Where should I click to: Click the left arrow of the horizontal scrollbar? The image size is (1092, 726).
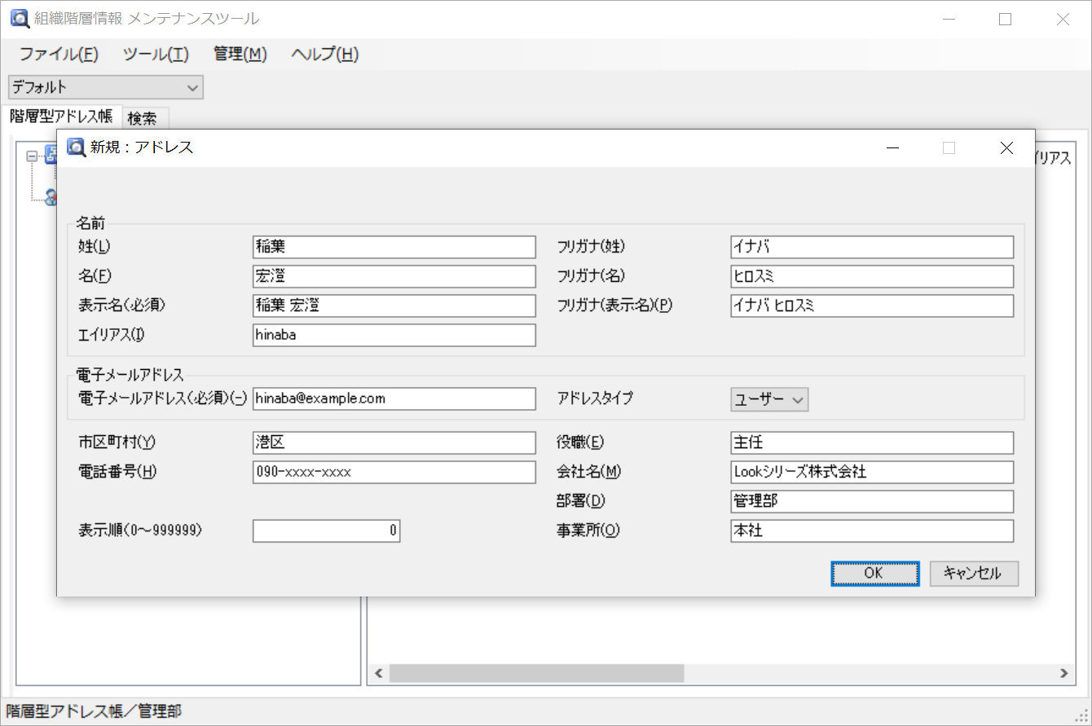(x=377, y=673)
